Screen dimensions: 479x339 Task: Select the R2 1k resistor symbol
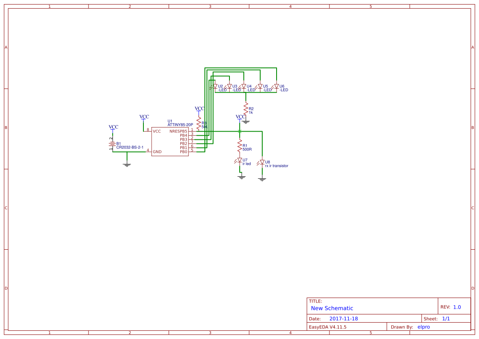[246, 108]
